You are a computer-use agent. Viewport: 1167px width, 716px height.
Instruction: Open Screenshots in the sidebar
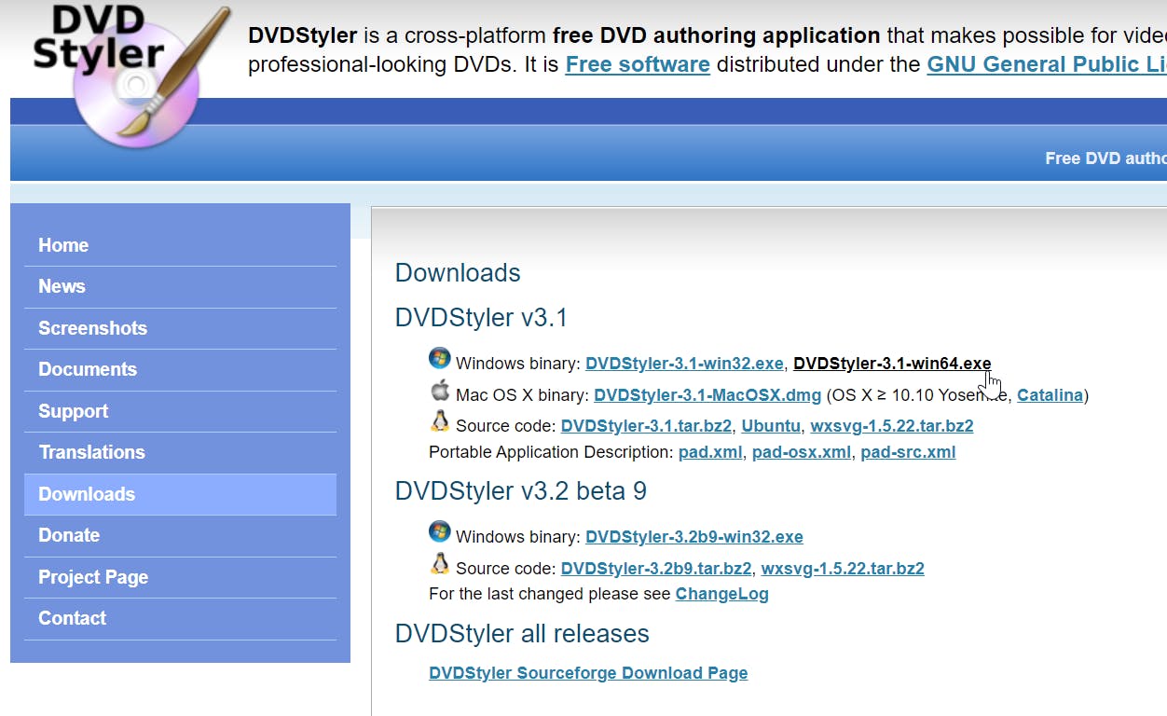click(180, 328)
